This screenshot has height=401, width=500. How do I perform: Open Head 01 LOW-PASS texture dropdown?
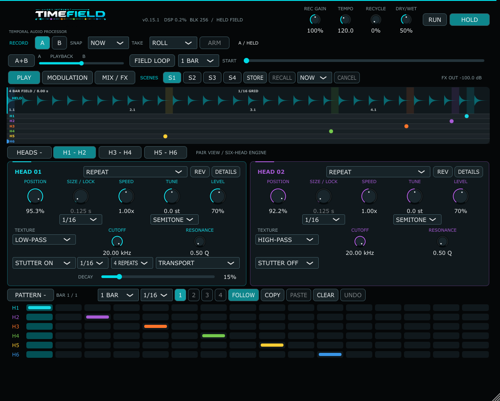pos(44,240)
